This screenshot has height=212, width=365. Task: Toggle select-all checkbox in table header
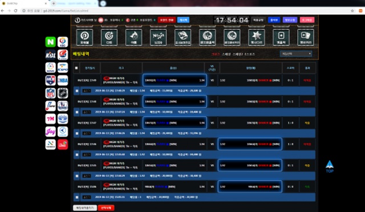(x=76, y=68)
